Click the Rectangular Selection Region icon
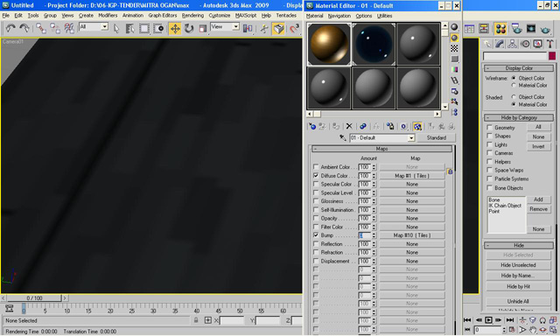The image size is (560, 336). click(x=144, y=28)
